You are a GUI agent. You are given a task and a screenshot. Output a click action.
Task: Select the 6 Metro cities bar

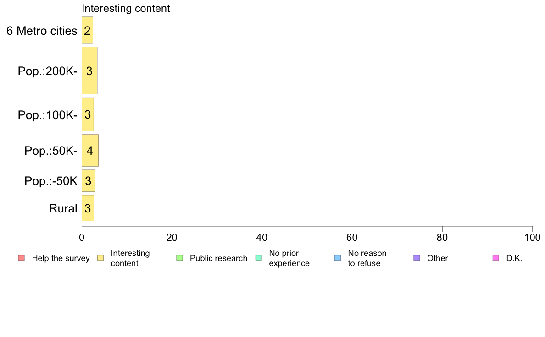point(87,30)
